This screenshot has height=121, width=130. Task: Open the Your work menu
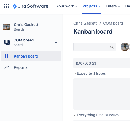click(67, 6)
